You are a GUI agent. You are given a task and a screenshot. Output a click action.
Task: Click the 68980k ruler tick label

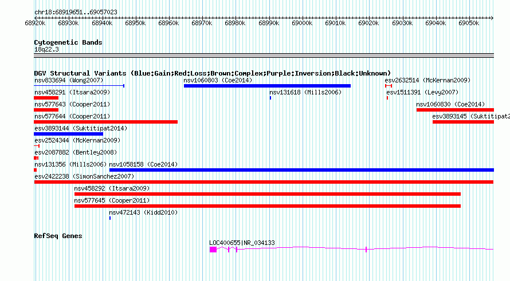tap(235, 23)
